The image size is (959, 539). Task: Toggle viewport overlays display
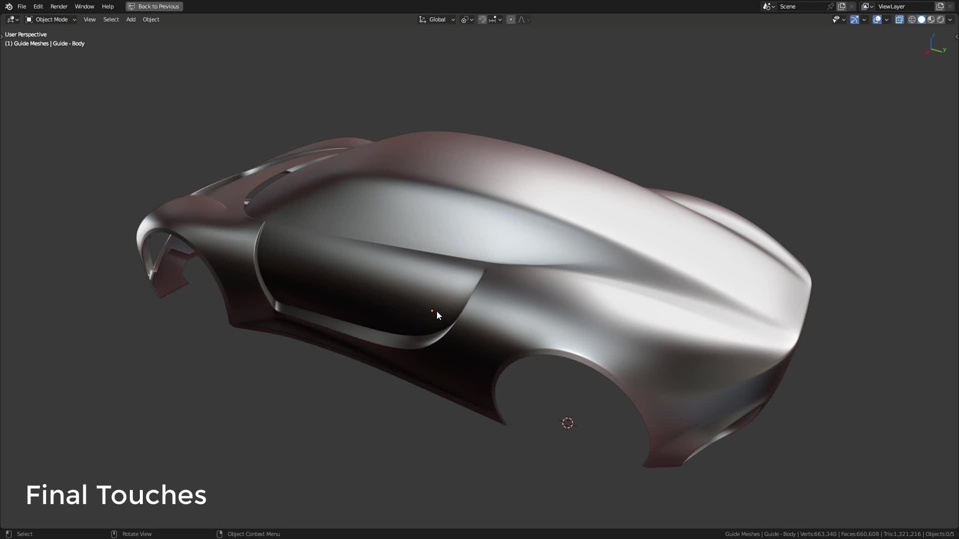click(877, 19)
